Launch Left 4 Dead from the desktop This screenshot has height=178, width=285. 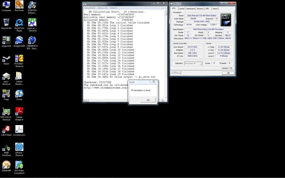(6, 131)
